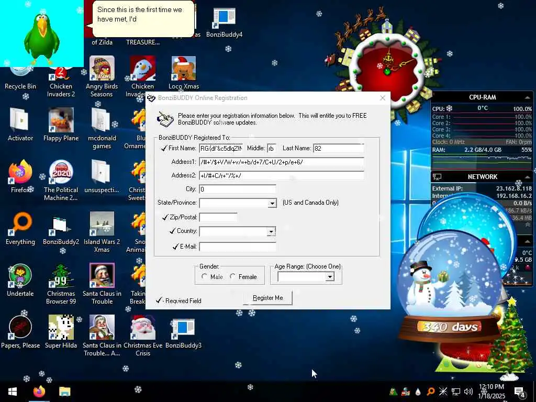
Task: Click the Middle initial field
Action: (x=272, y=148)
